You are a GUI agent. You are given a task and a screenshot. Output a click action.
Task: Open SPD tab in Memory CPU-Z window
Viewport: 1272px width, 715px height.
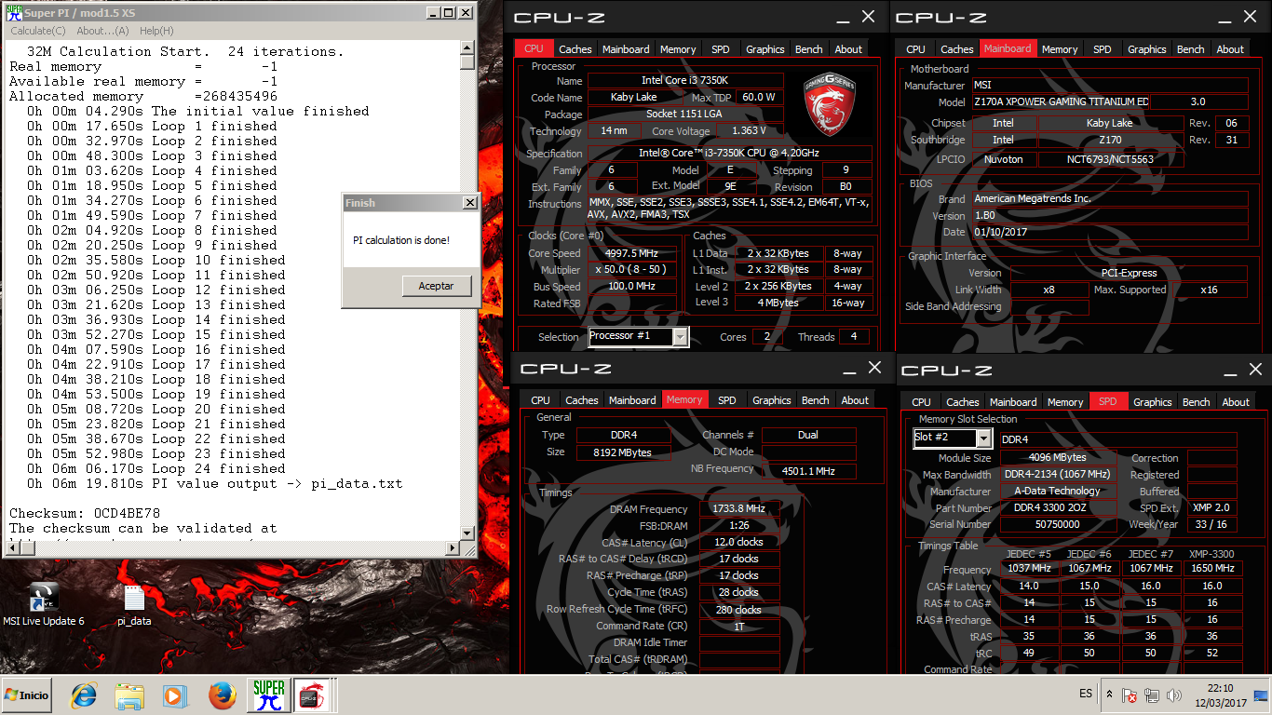tap(727, 400)
